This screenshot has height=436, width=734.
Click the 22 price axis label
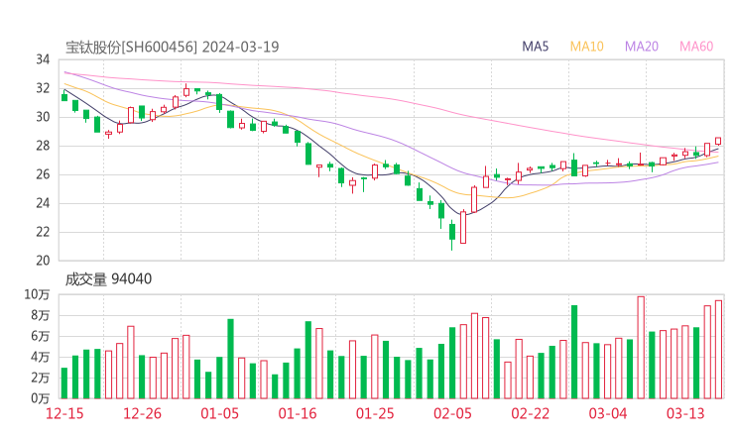click(43, 232)
